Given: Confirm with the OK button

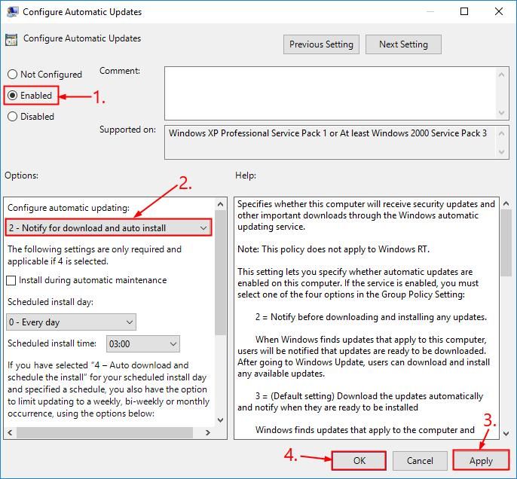Looking at the screenshot, I should (359, 460).
